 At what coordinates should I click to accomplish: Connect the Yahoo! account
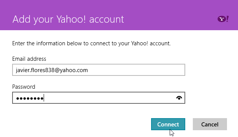click(x=168, y=124)
